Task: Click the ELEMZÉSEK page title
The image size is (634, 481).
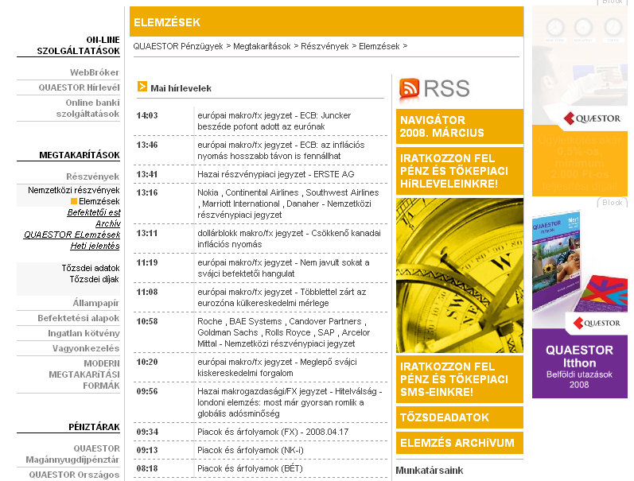Action: (167, 22)
